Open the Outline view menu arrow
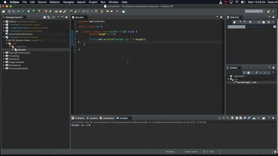 point(273,72)
